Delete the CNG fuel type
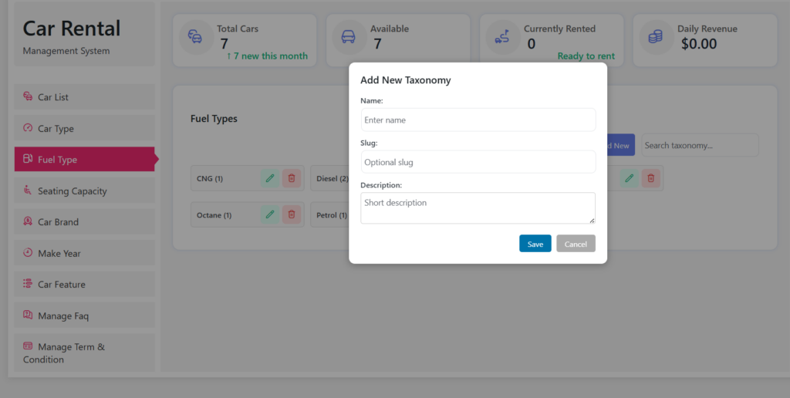Screen dimensions: 790x398 291,178
